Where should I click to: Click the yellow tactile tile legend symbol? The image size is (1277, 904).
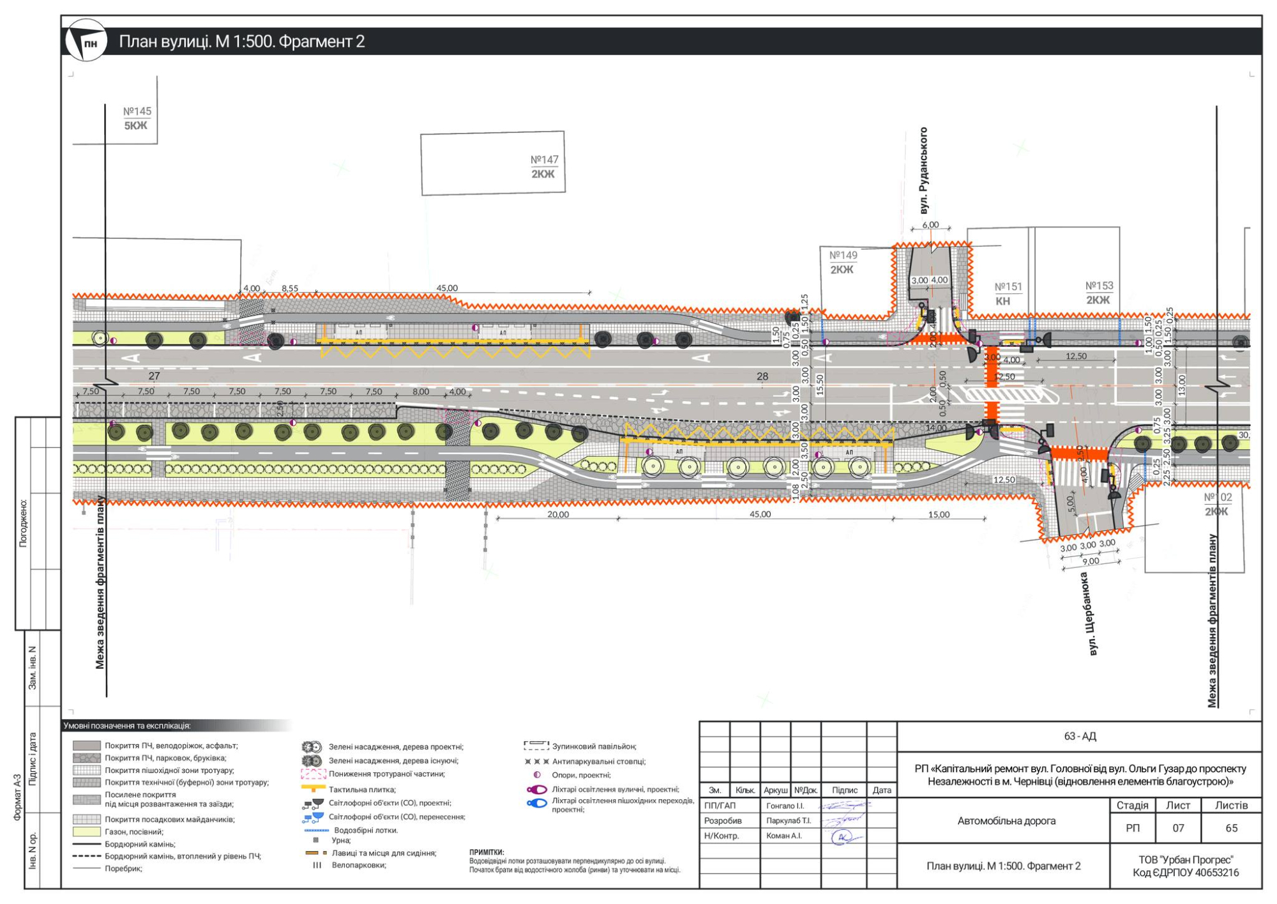tap(313, 789)
